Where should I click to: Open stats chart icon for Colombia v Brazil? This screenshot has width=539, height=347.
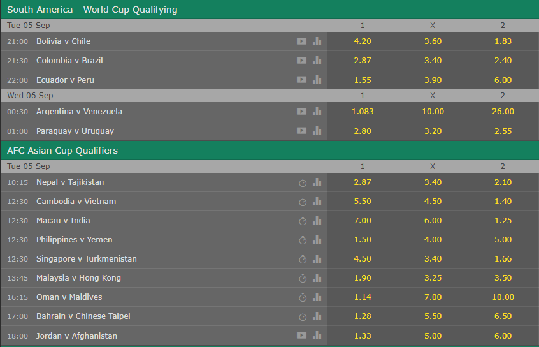[x=317, y=61]
